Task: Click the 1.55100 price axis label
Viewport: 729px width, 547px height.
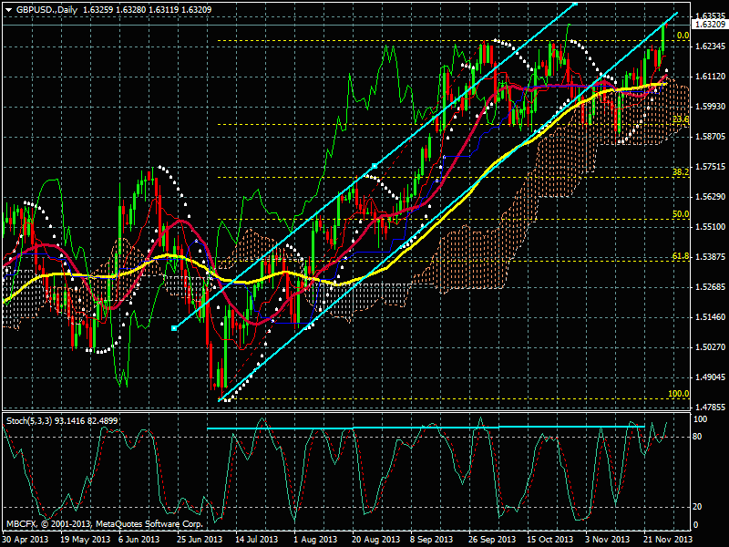Action: [708, 227]
